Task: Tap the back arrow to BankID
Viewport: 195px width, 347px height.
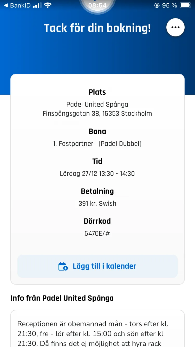Action: point(6,5)
